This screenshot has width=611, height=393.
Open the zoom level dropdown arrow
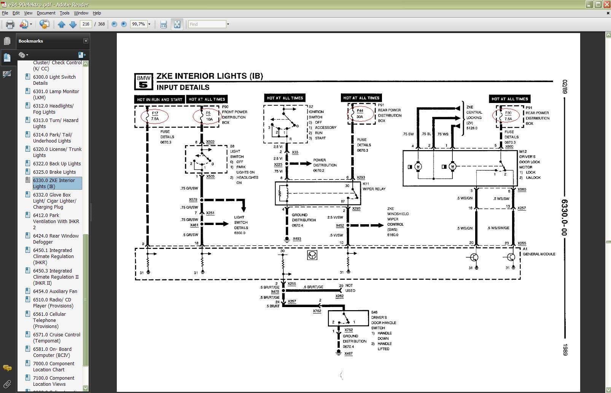pos(149,24)
